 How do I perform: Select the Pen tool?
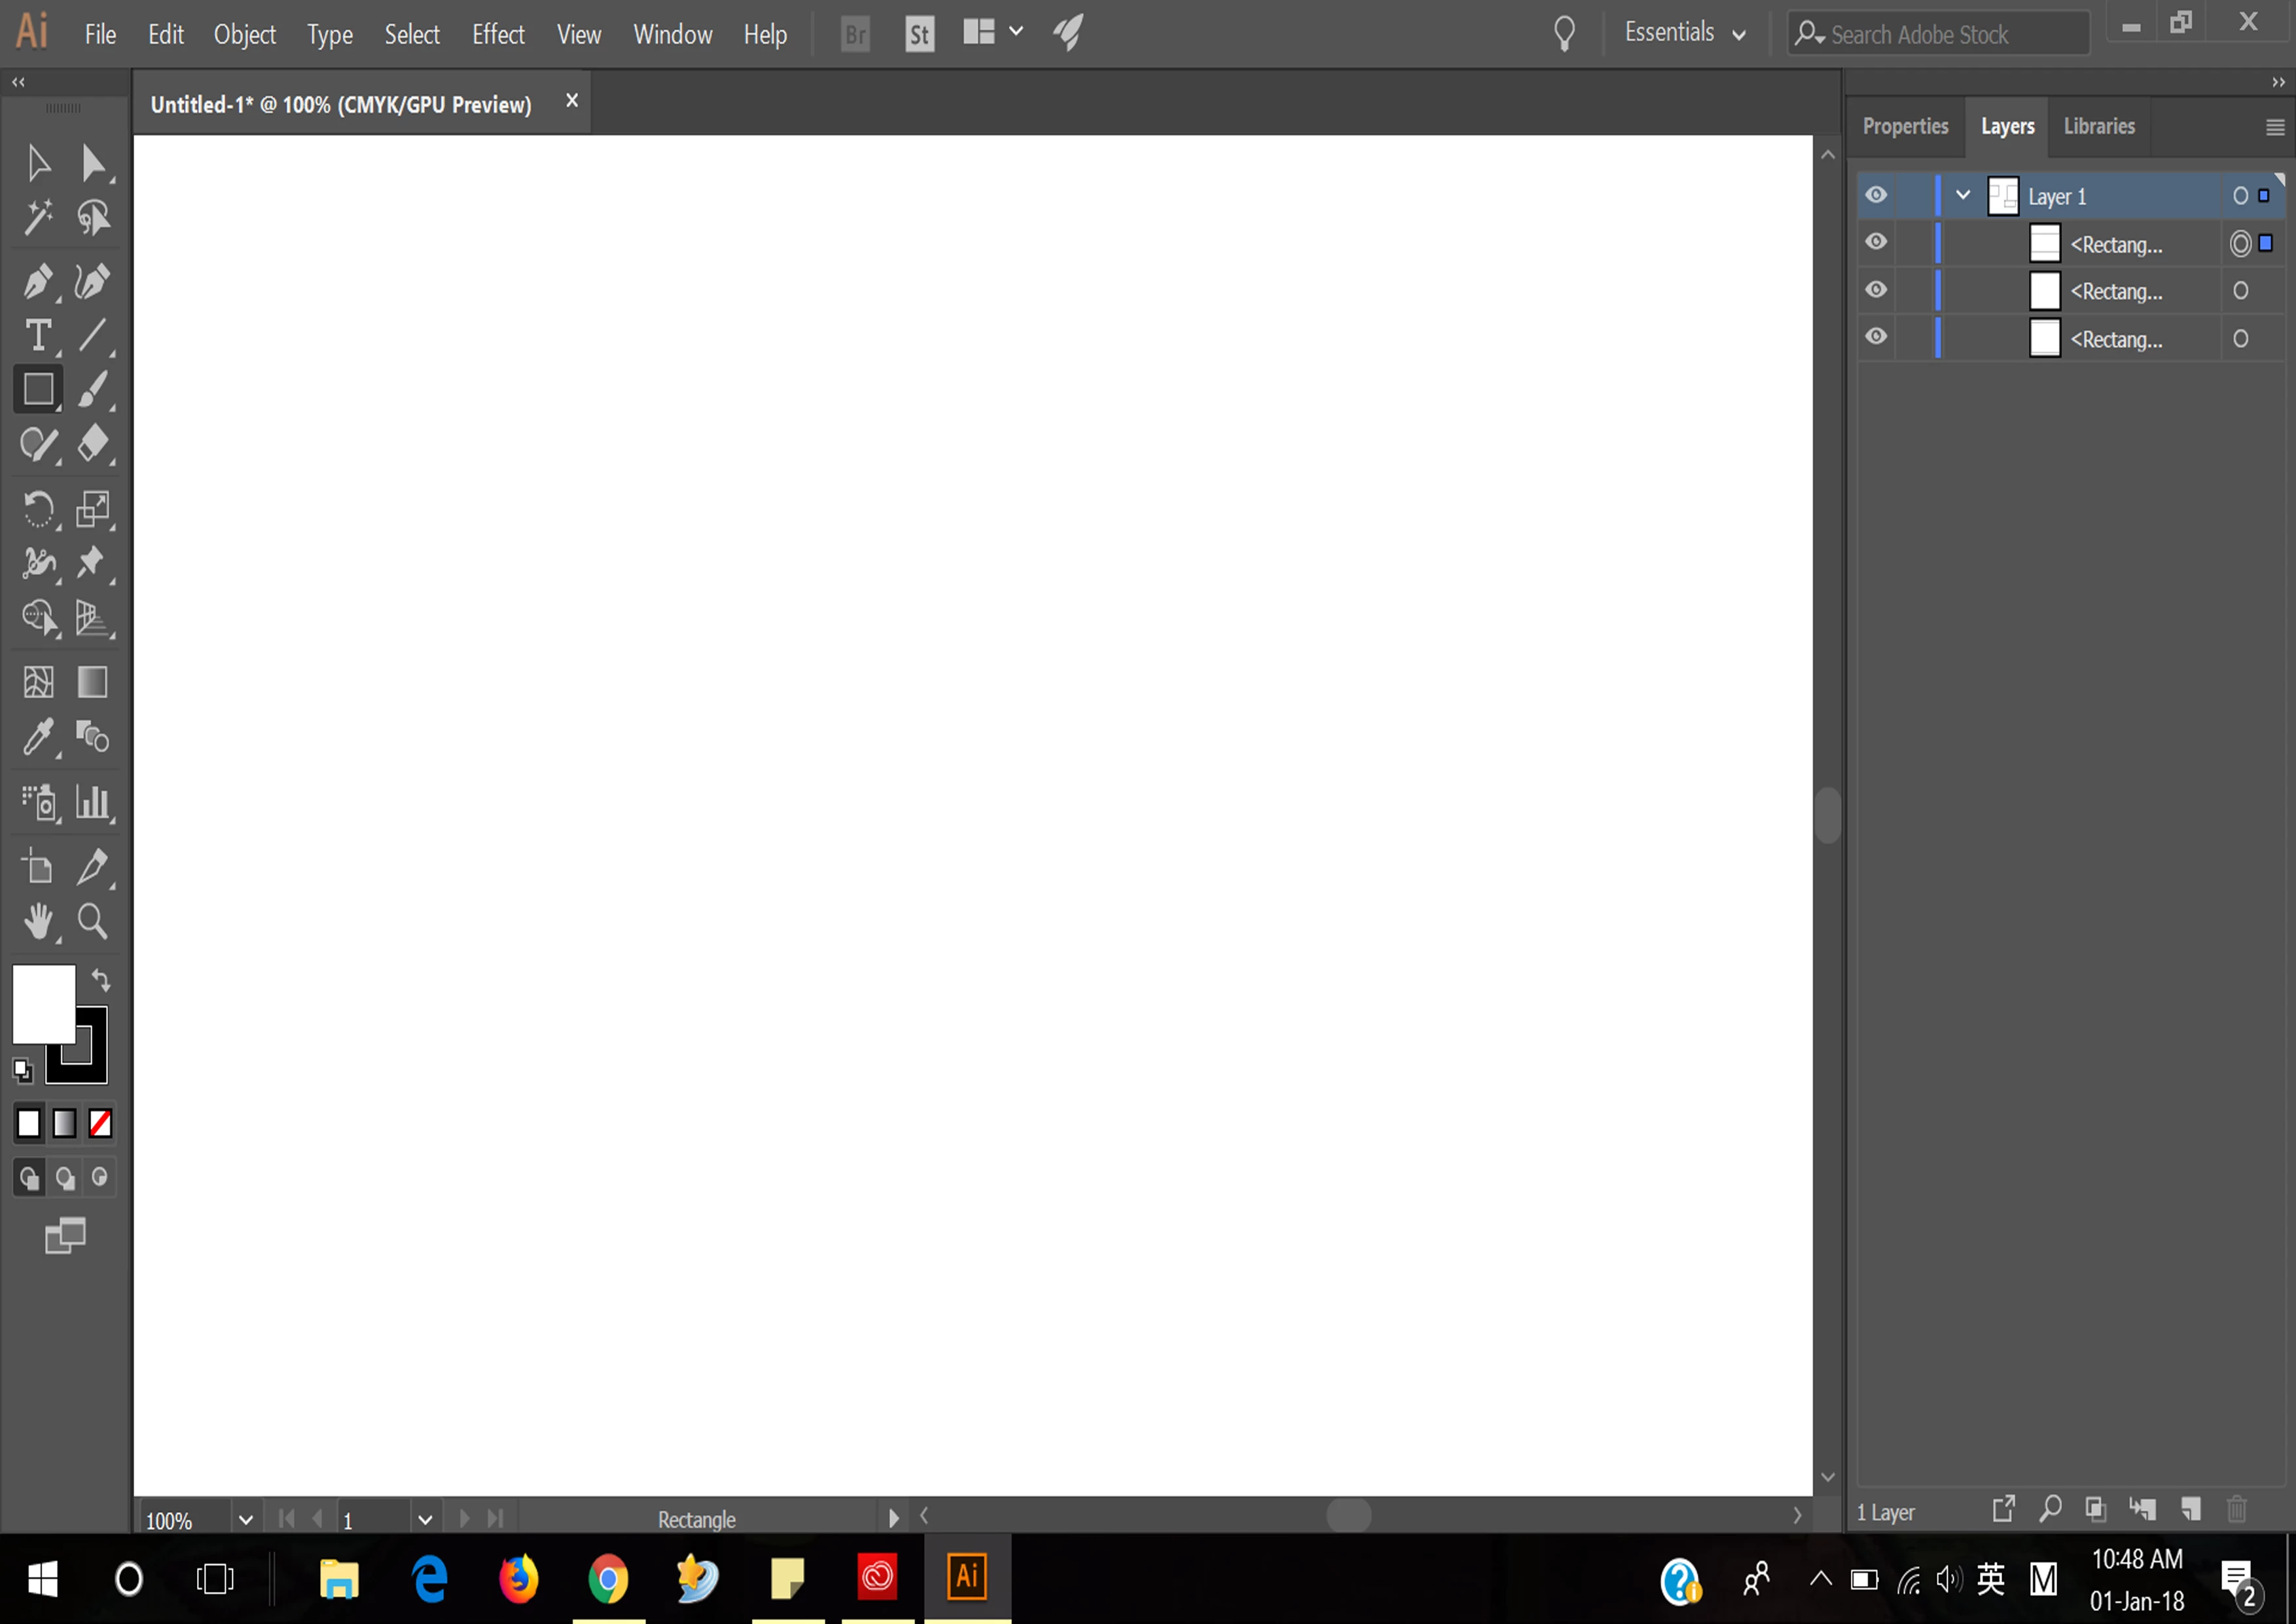38,281
